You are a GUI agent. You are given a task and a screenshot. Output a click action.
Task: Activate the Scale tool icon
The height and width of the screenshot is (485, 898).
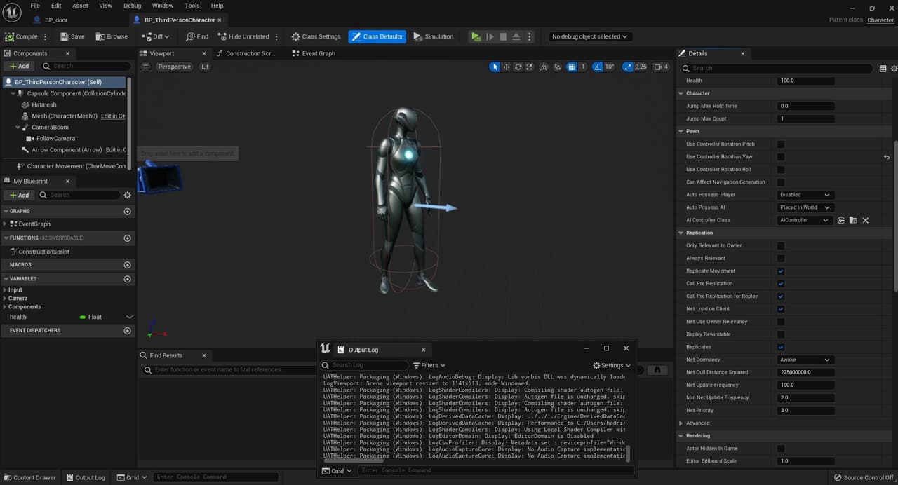click(530, 67)
